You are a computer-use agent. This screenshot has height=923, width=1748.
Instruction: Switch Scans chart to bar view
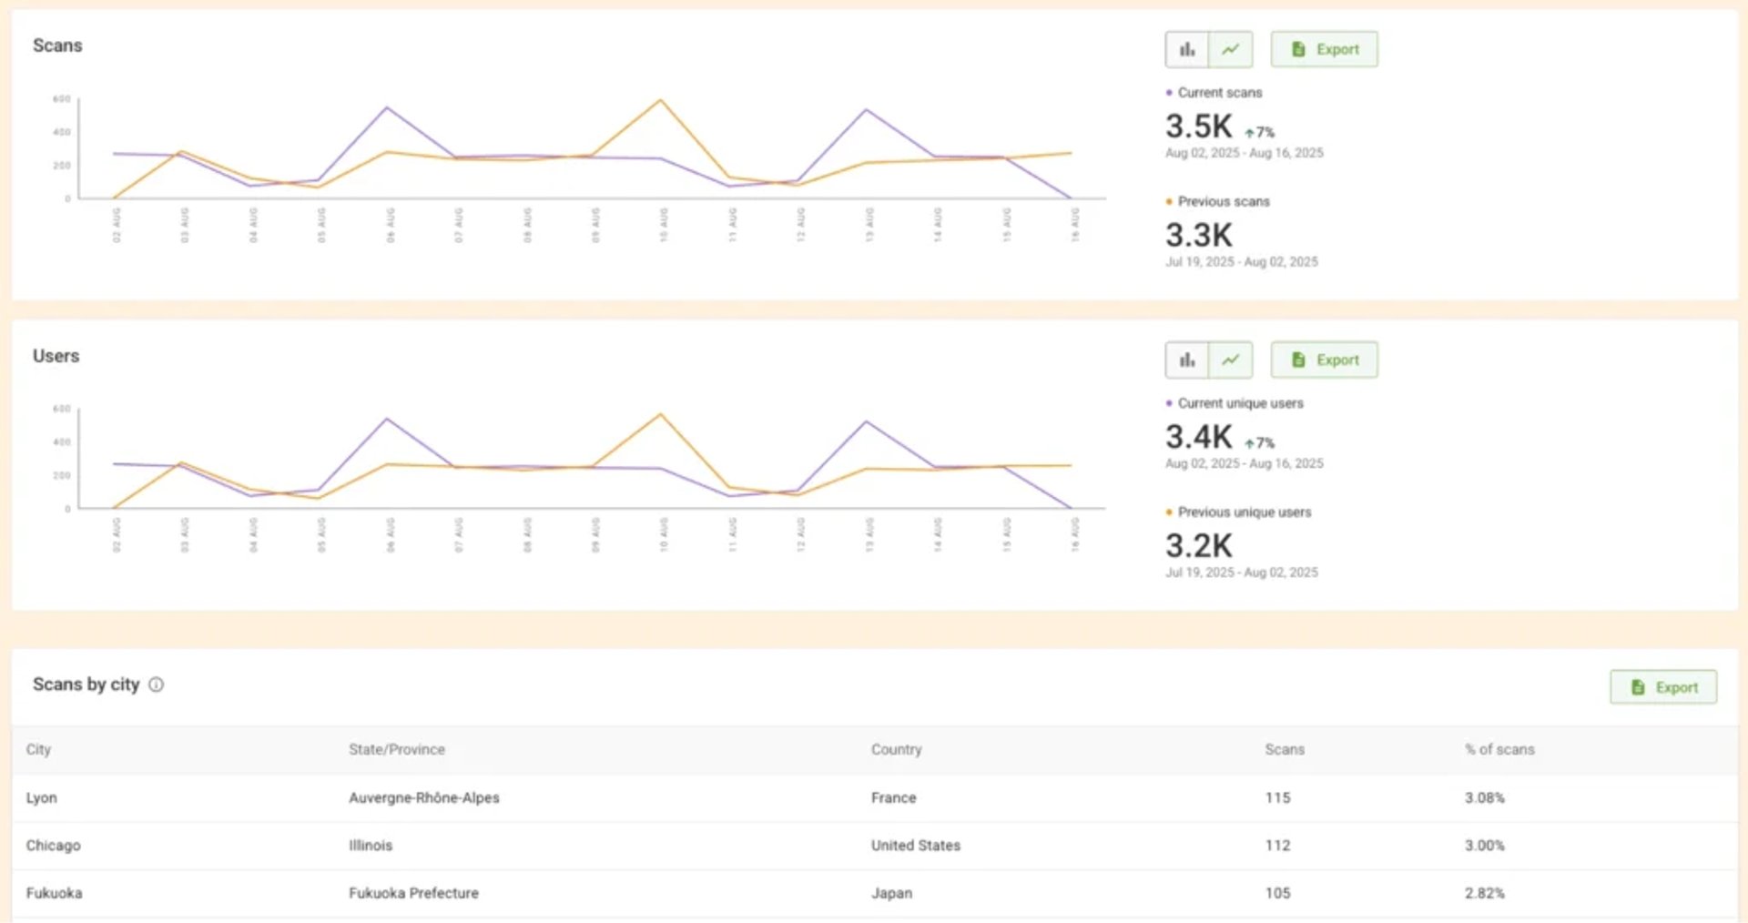click(1187, 49)
